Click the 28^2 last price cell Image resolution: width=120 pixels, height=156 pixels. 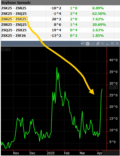[x=56, y=19]
